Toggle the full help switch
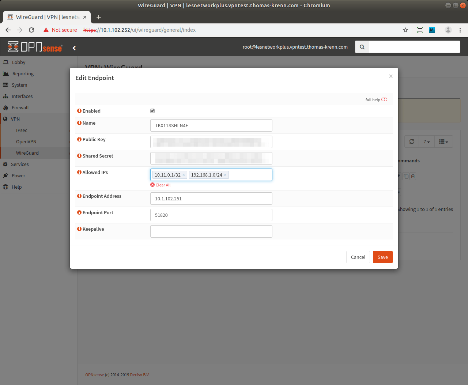The width and height of the screenshot is (468, 385). click(384, 99)
